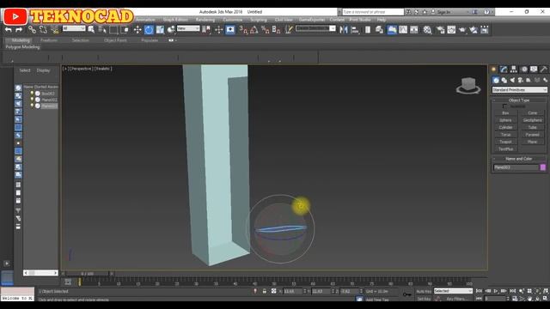Viewport: 550px width, 309px height.
Task: Click Play Animation in playback controls
Action: pyautogui.click(x=496, y=291)
